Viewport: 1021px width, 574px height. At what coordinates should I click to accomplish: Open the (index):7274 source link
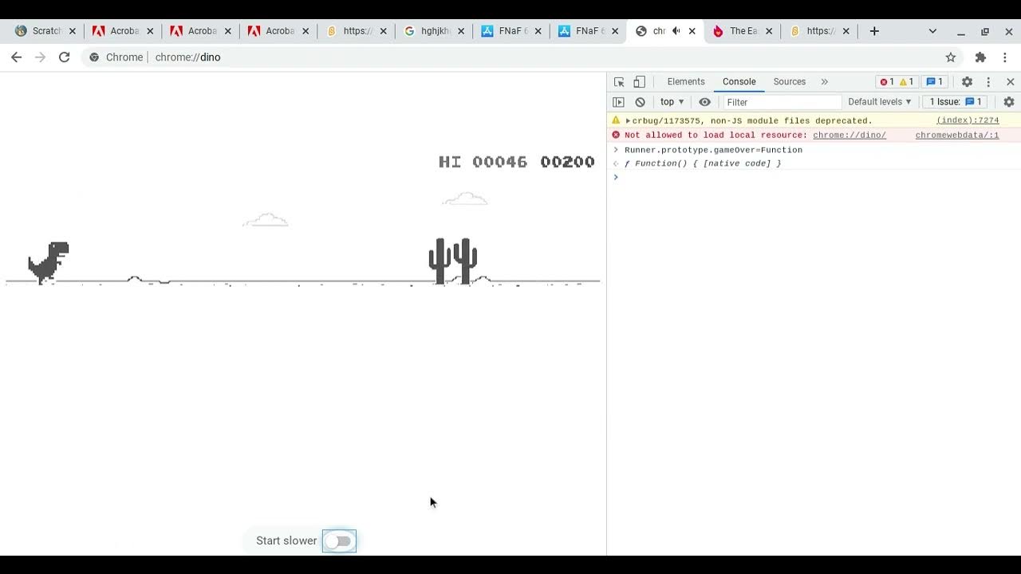pyautogui.click(x=968, y=120)
